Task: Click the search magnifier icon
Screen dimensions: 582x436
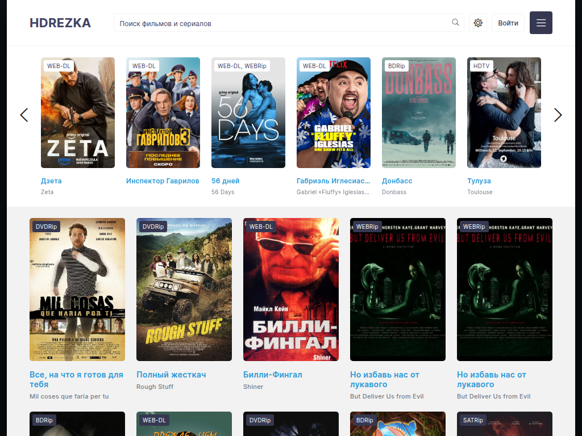Action: point(455,23)
